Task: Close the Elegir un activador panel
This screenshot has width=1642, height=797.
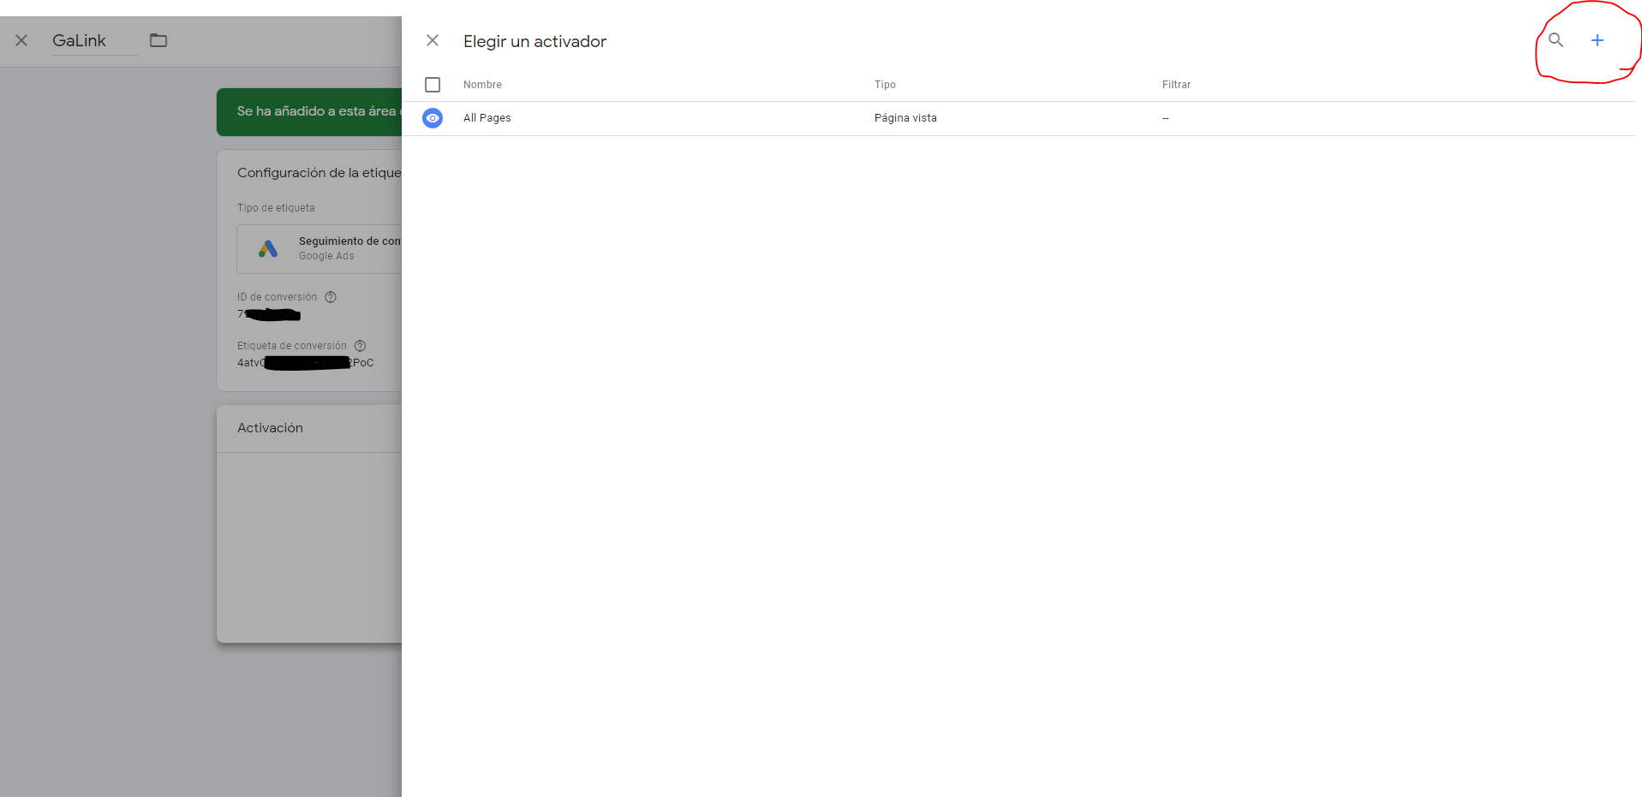Action: click(433, 40)
